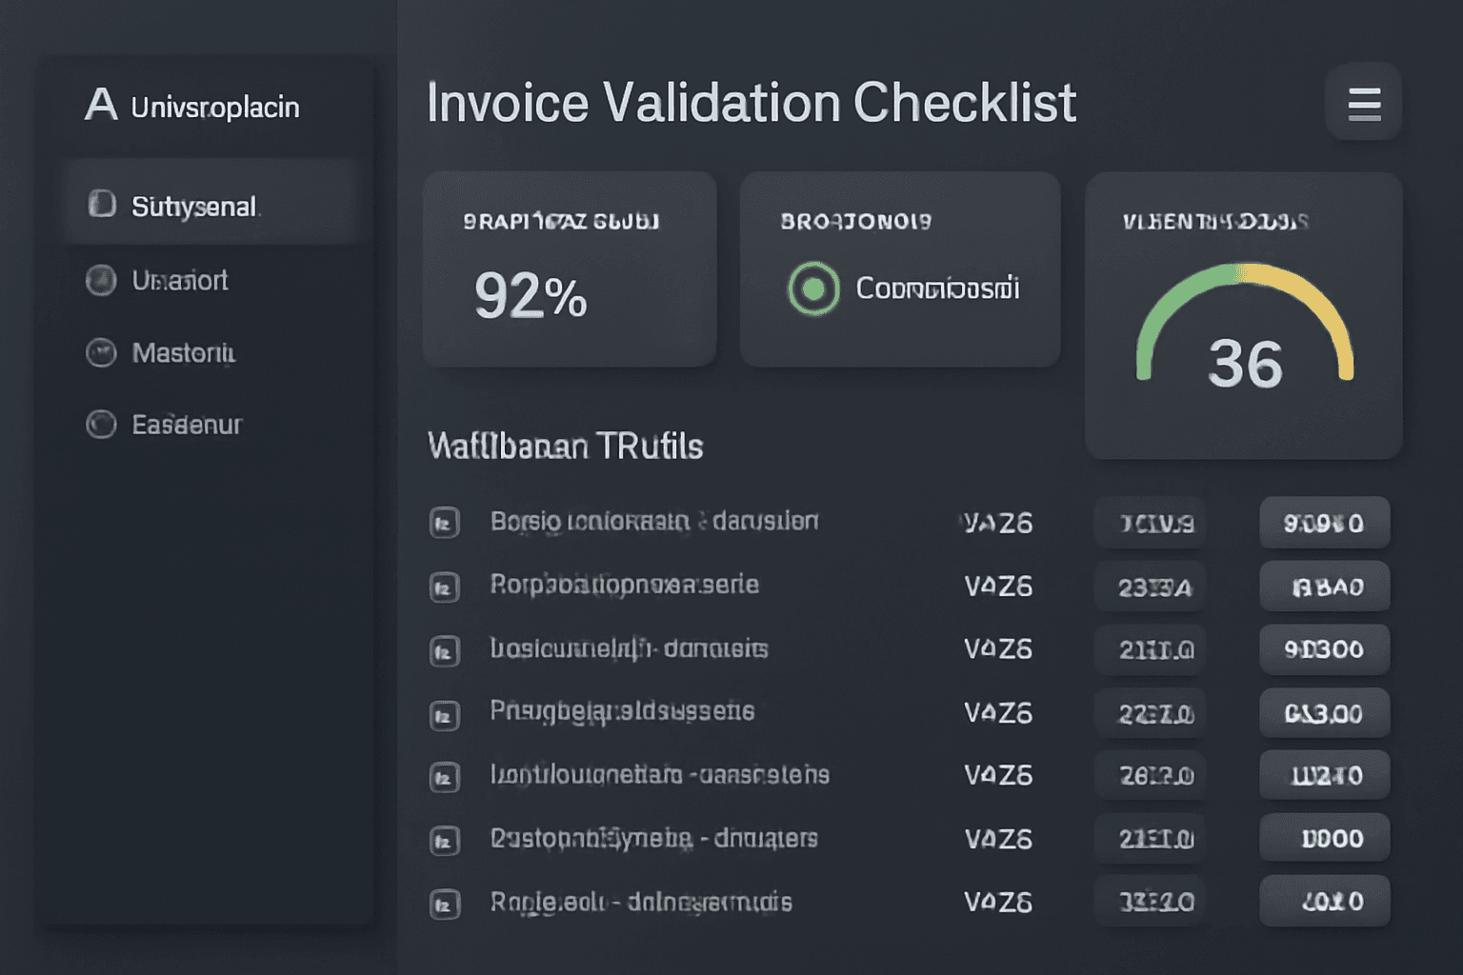The image size is (1463, 975).
Task: Click the 6\3.00 button in fourth row
Action: [1324, 713]
